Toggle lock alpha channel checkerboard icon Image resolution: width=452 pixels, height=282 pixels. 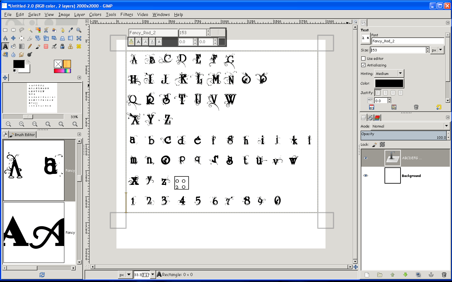tap(382, 144)
